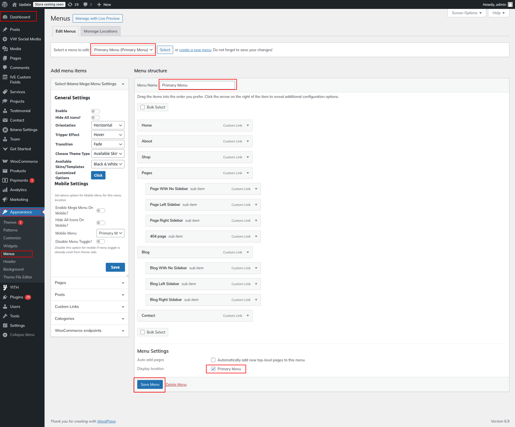Screen dimensions: 515x427
Task: Expand the Custom Links accordion section
Action: 90,307
